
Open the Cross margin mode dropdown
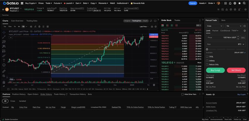click(214, 26)
